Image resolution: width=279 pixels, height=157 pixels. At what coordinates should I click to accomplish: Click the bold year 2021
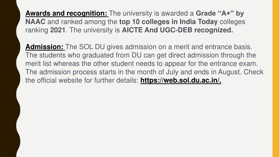58,30
